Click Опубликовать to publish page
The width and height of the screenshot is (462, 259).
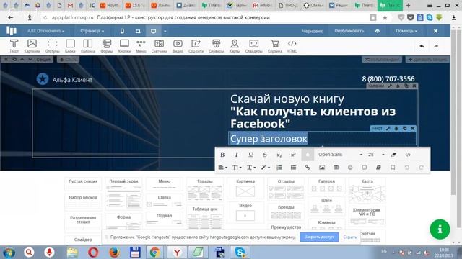pos(349,31)
